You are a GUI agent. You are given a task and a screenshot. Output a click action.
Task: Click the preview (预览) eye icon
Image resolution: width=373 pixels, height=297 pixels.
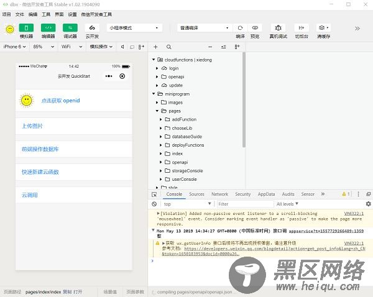[x=255, y=28]
